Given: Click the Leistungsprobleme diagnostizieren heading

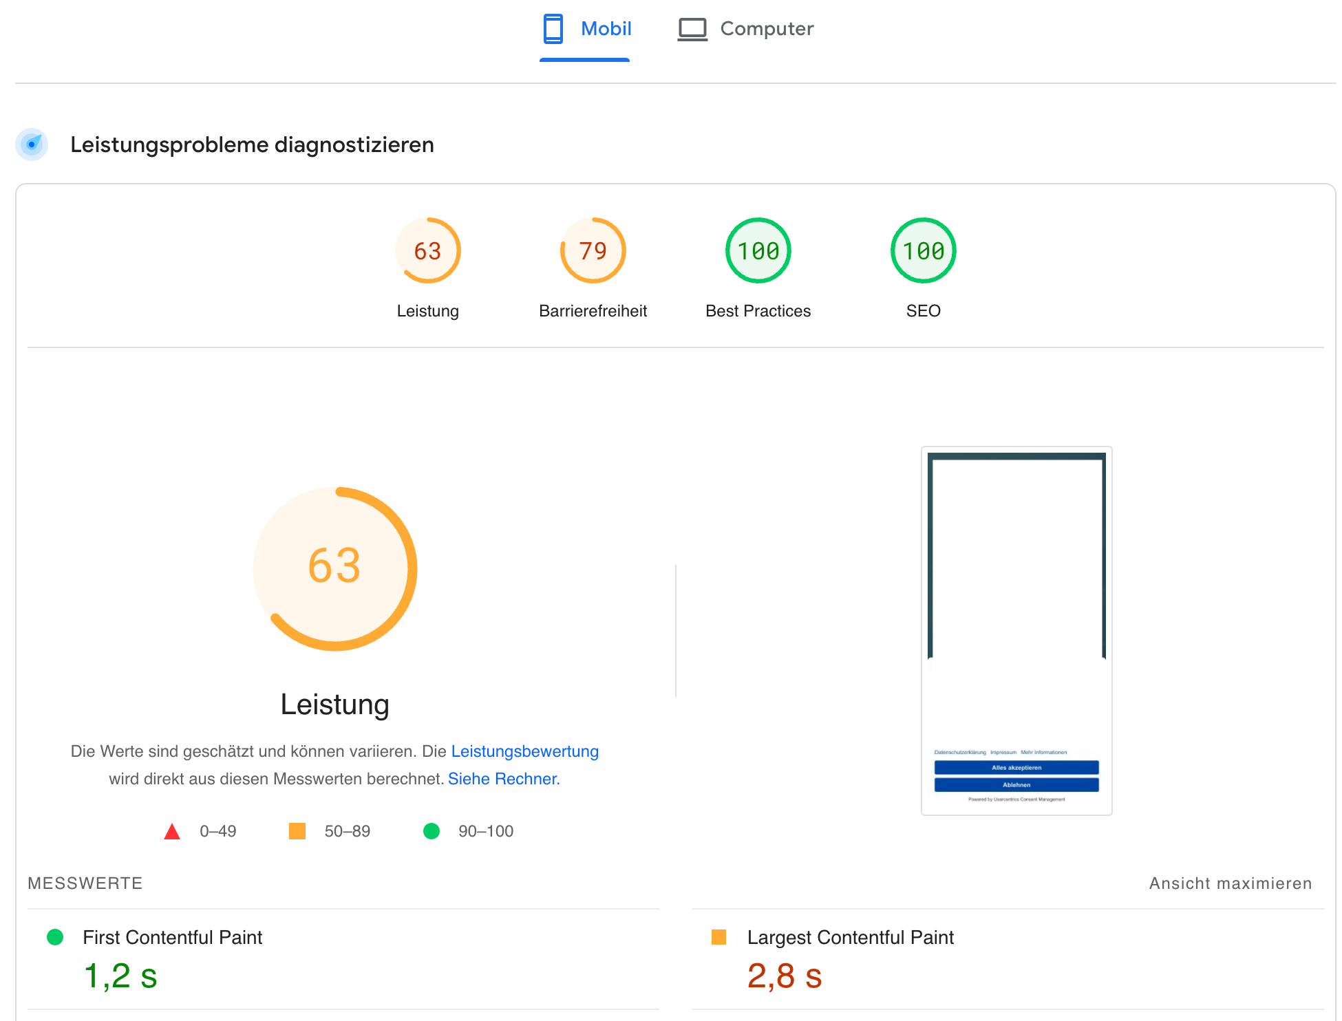Looking at the screenshot, I should [252, 144].
